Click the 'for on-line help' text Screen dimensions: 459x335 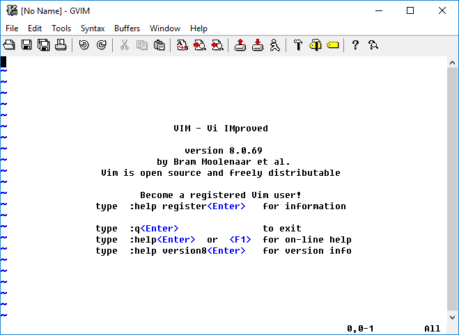pyautogui.click(x=307, y=240)
